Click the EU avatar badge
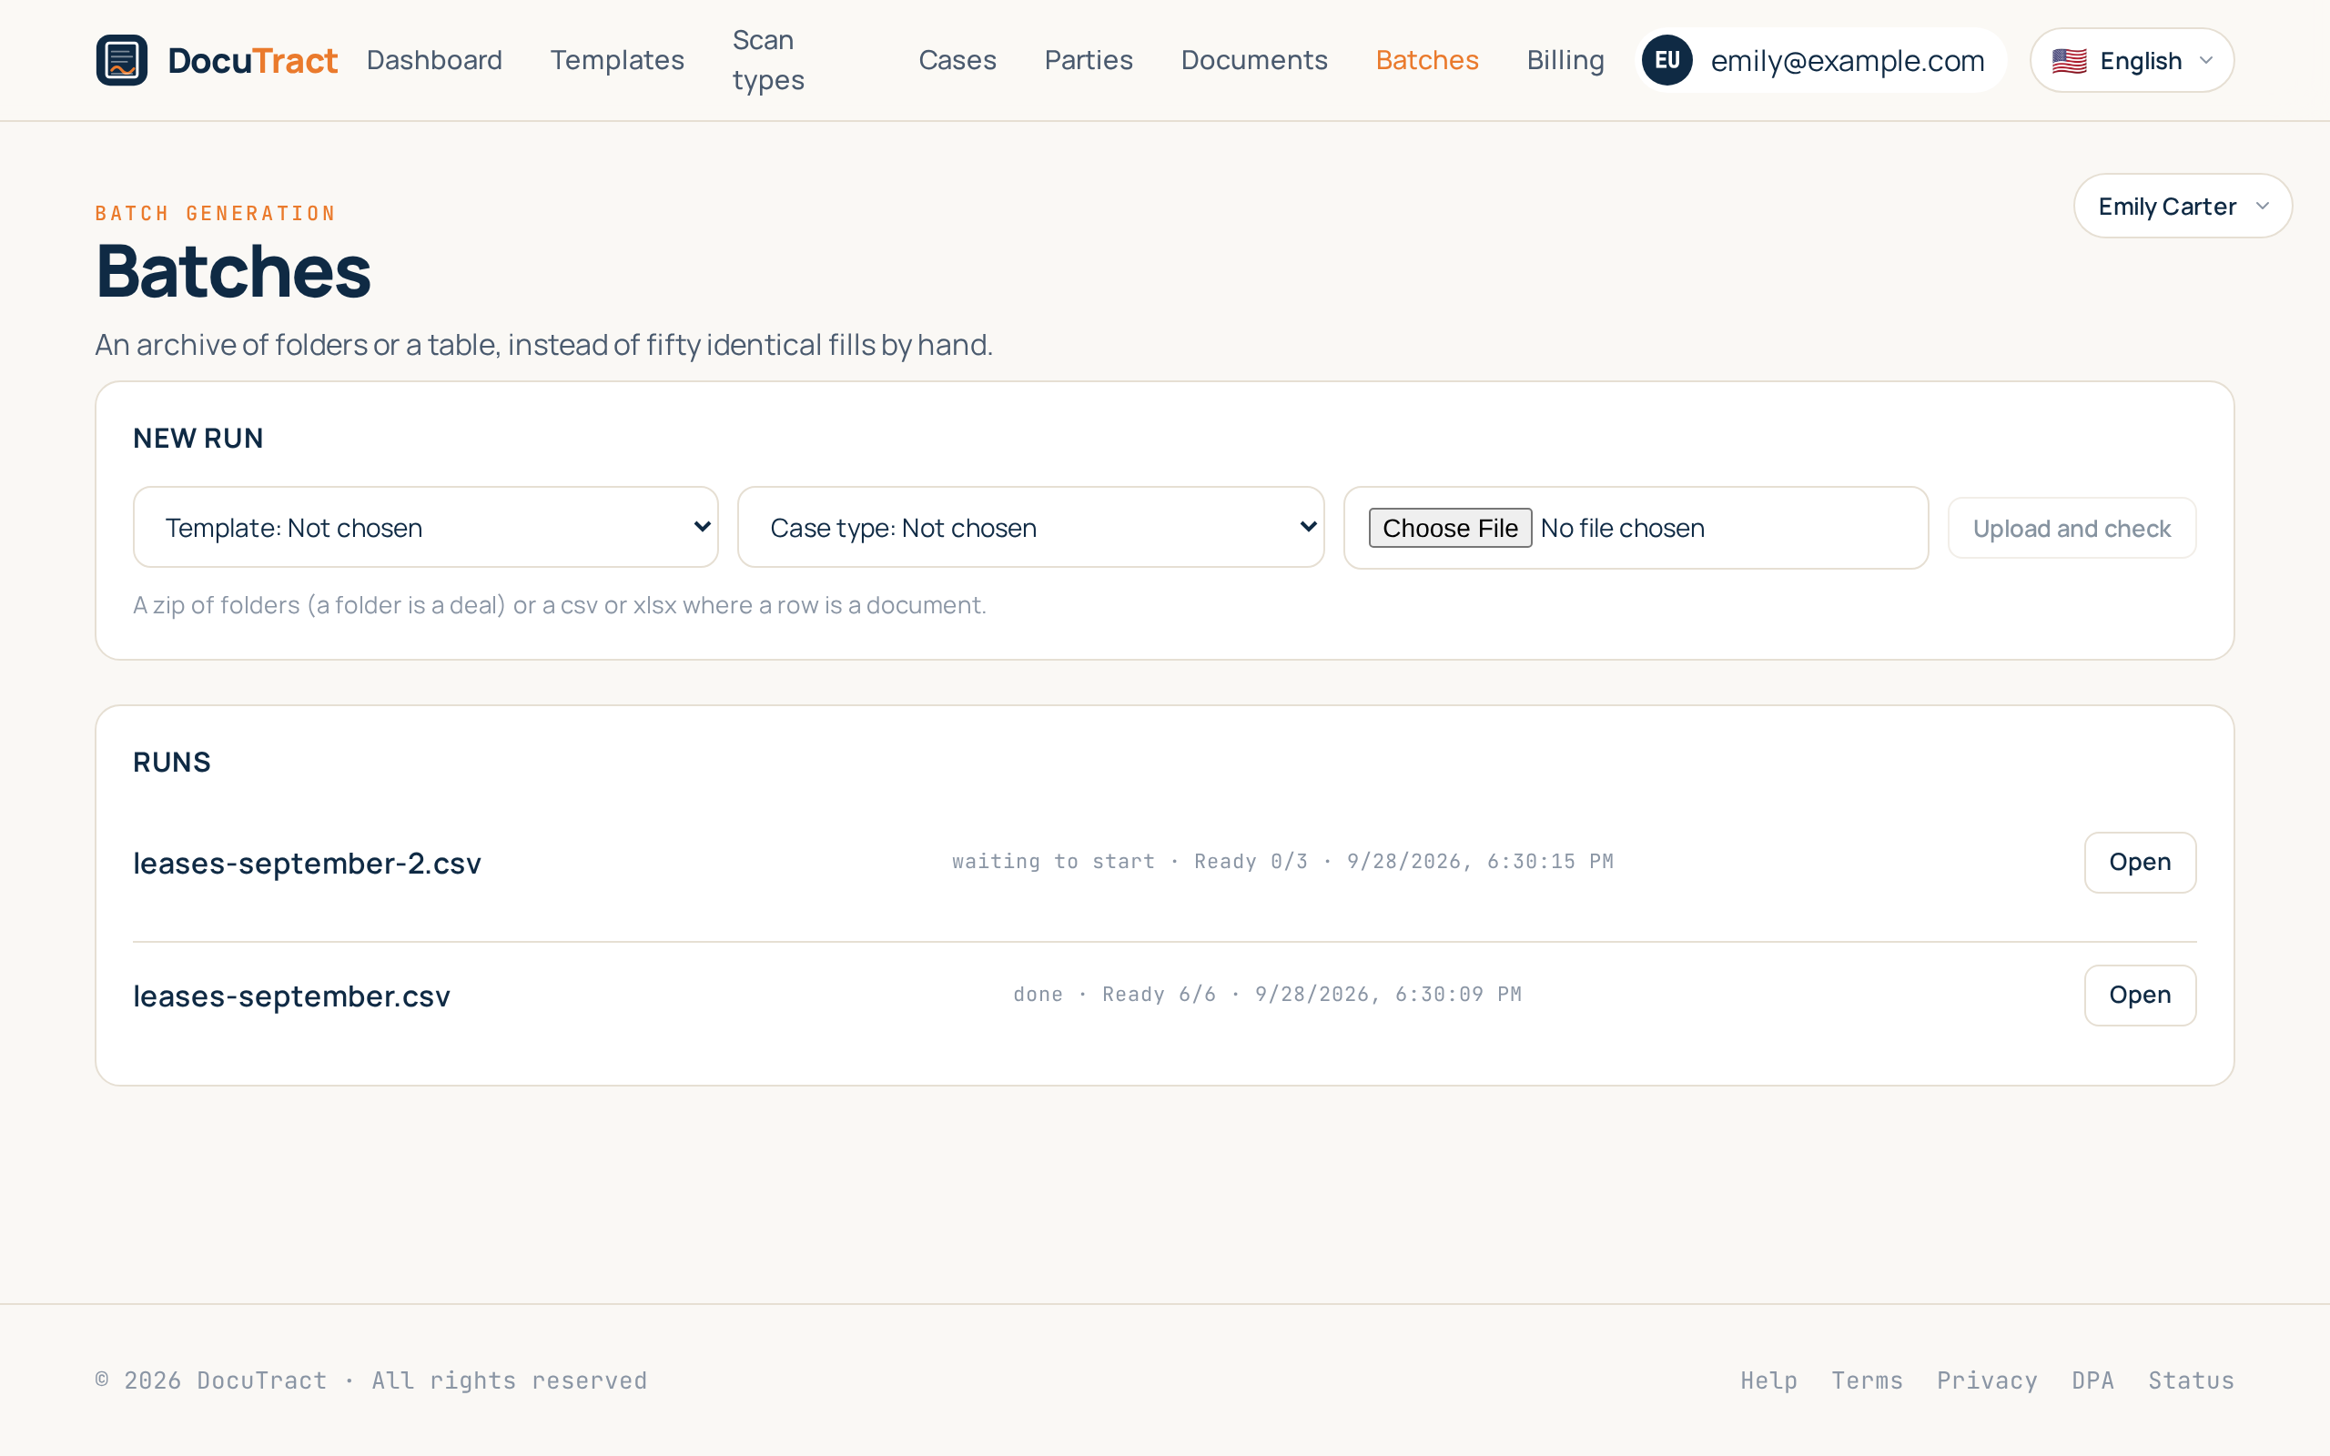This screenshot has height=1456, width=2330. pos(1666,60)
